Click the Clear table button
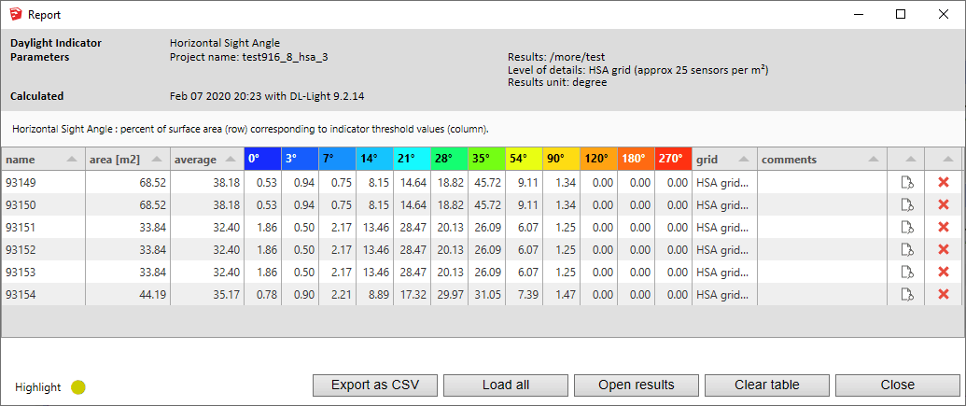Screen dimensions: 966x406 click(767, 385)
